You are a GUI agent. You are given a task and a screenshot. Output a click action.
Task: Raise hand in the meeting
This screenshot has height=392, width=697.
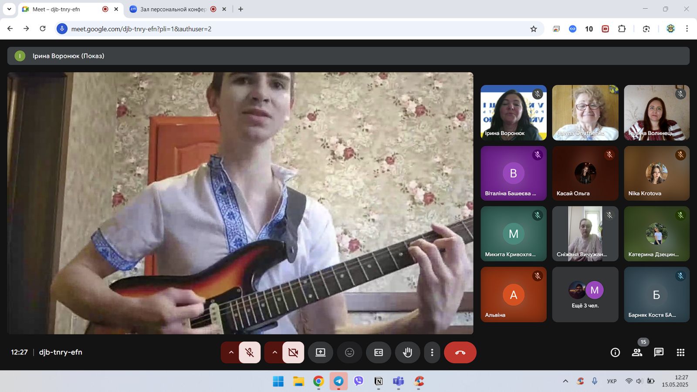click(x=407, y=352)
